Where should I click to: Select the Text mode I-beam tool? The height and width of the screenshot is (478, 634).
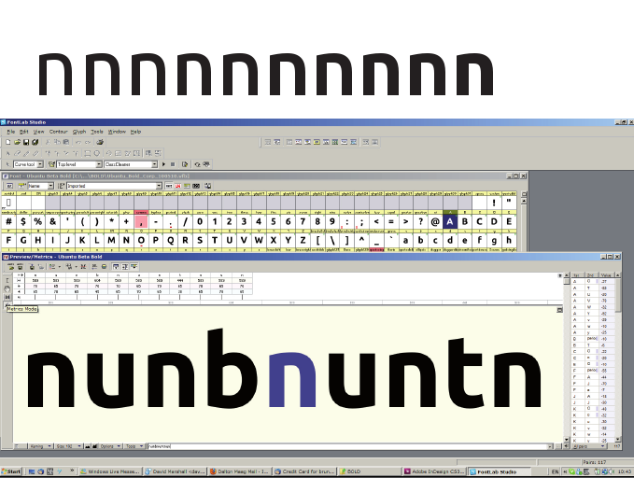[7, 281]
